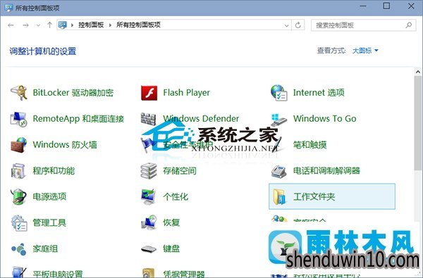Open the 管理工具 text link

(49, 223)
